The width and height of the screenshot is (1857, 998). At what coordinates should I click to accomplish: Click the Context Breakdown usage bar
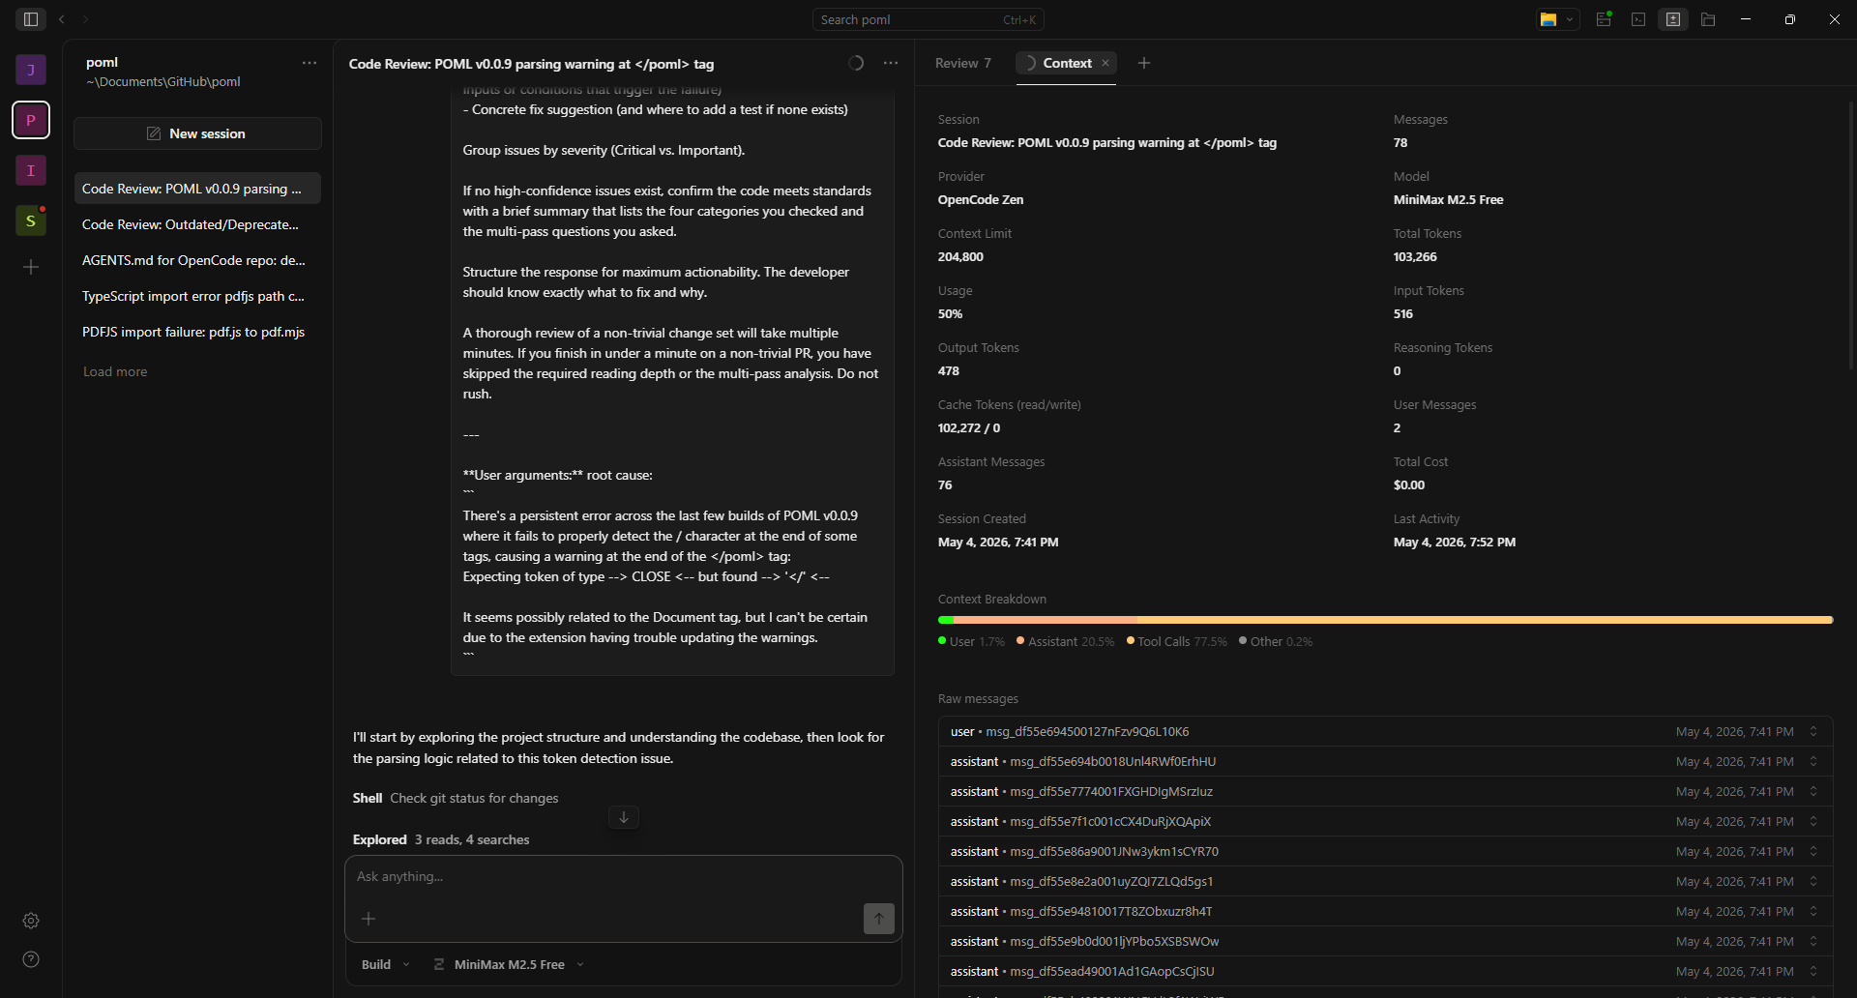click(x=1385, y=620)
